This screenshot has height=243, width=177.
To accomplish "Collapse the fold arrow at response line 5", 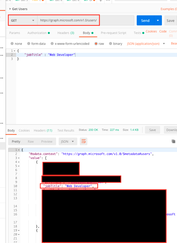I will tap(19, 166).
